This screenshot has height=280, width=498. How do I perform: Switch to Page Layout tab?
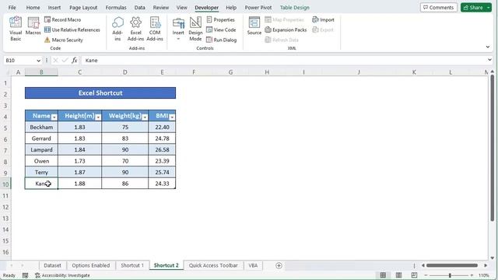point(83,7)
